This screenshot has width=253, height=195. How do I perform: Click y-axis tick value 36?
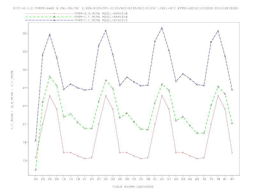click(24, 33)
